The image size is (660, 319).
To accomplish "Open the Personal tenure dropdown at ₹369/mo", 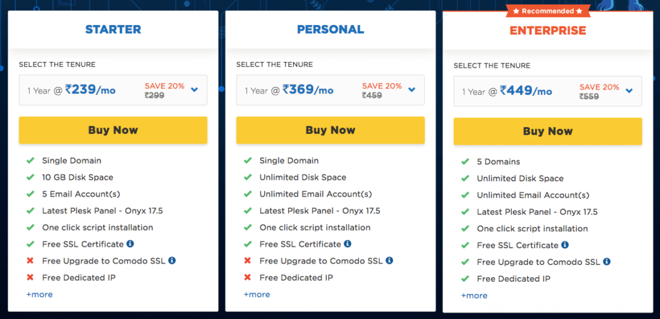I will pyautogui.click(x=331, y=90).
